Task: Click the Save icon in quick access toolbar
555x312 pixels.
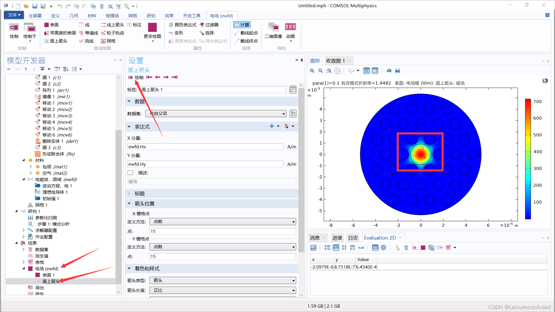Action: (34, 6)
